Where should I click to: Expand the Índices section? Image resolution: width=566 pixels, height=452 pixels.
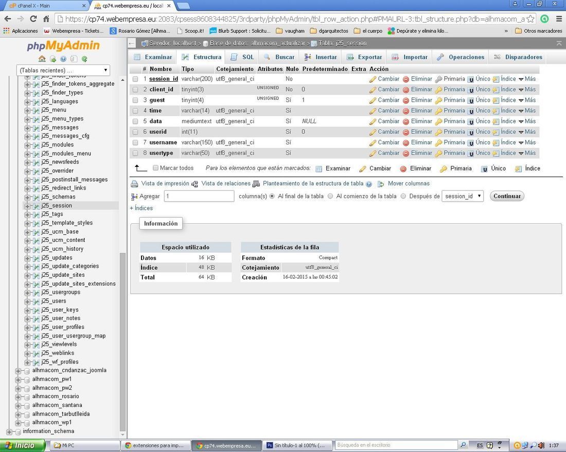[x=141, y=208]
